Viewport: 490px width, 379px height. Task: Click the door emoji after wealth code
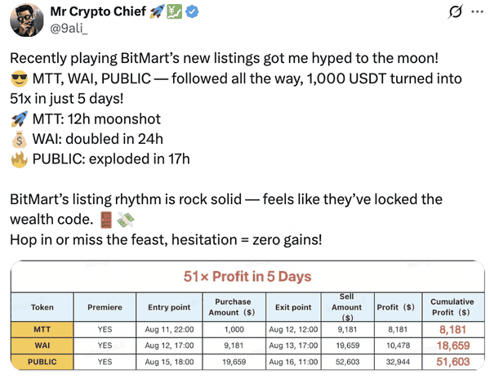coord(105,219)
